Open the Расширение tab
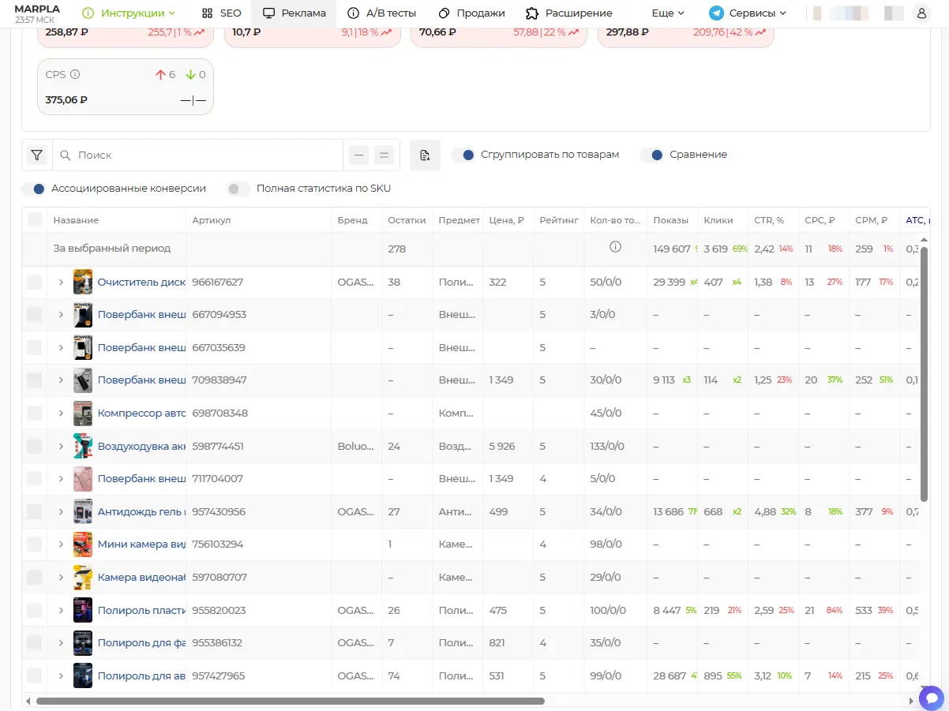 tap(569, 13)
